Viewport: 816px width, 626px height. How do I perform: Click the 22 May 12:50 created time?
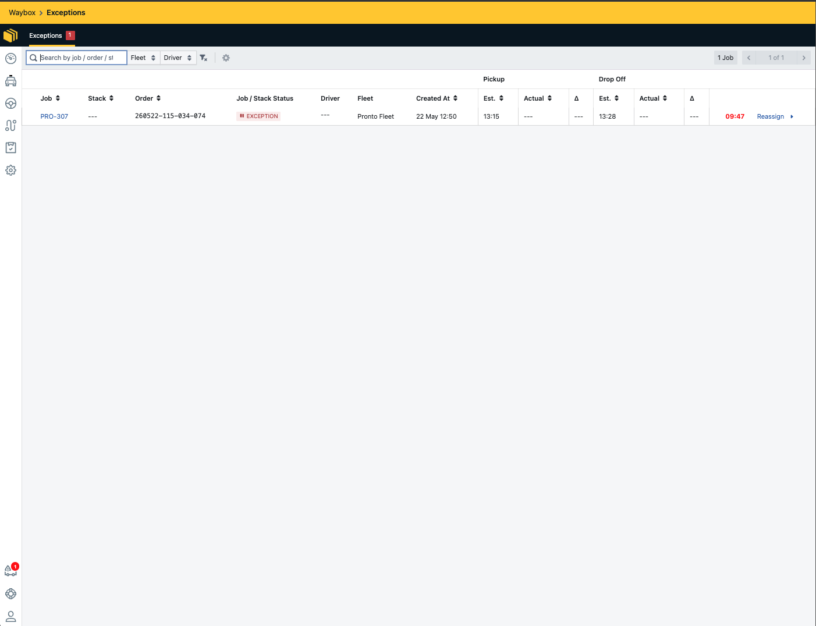tap(437, 116)
